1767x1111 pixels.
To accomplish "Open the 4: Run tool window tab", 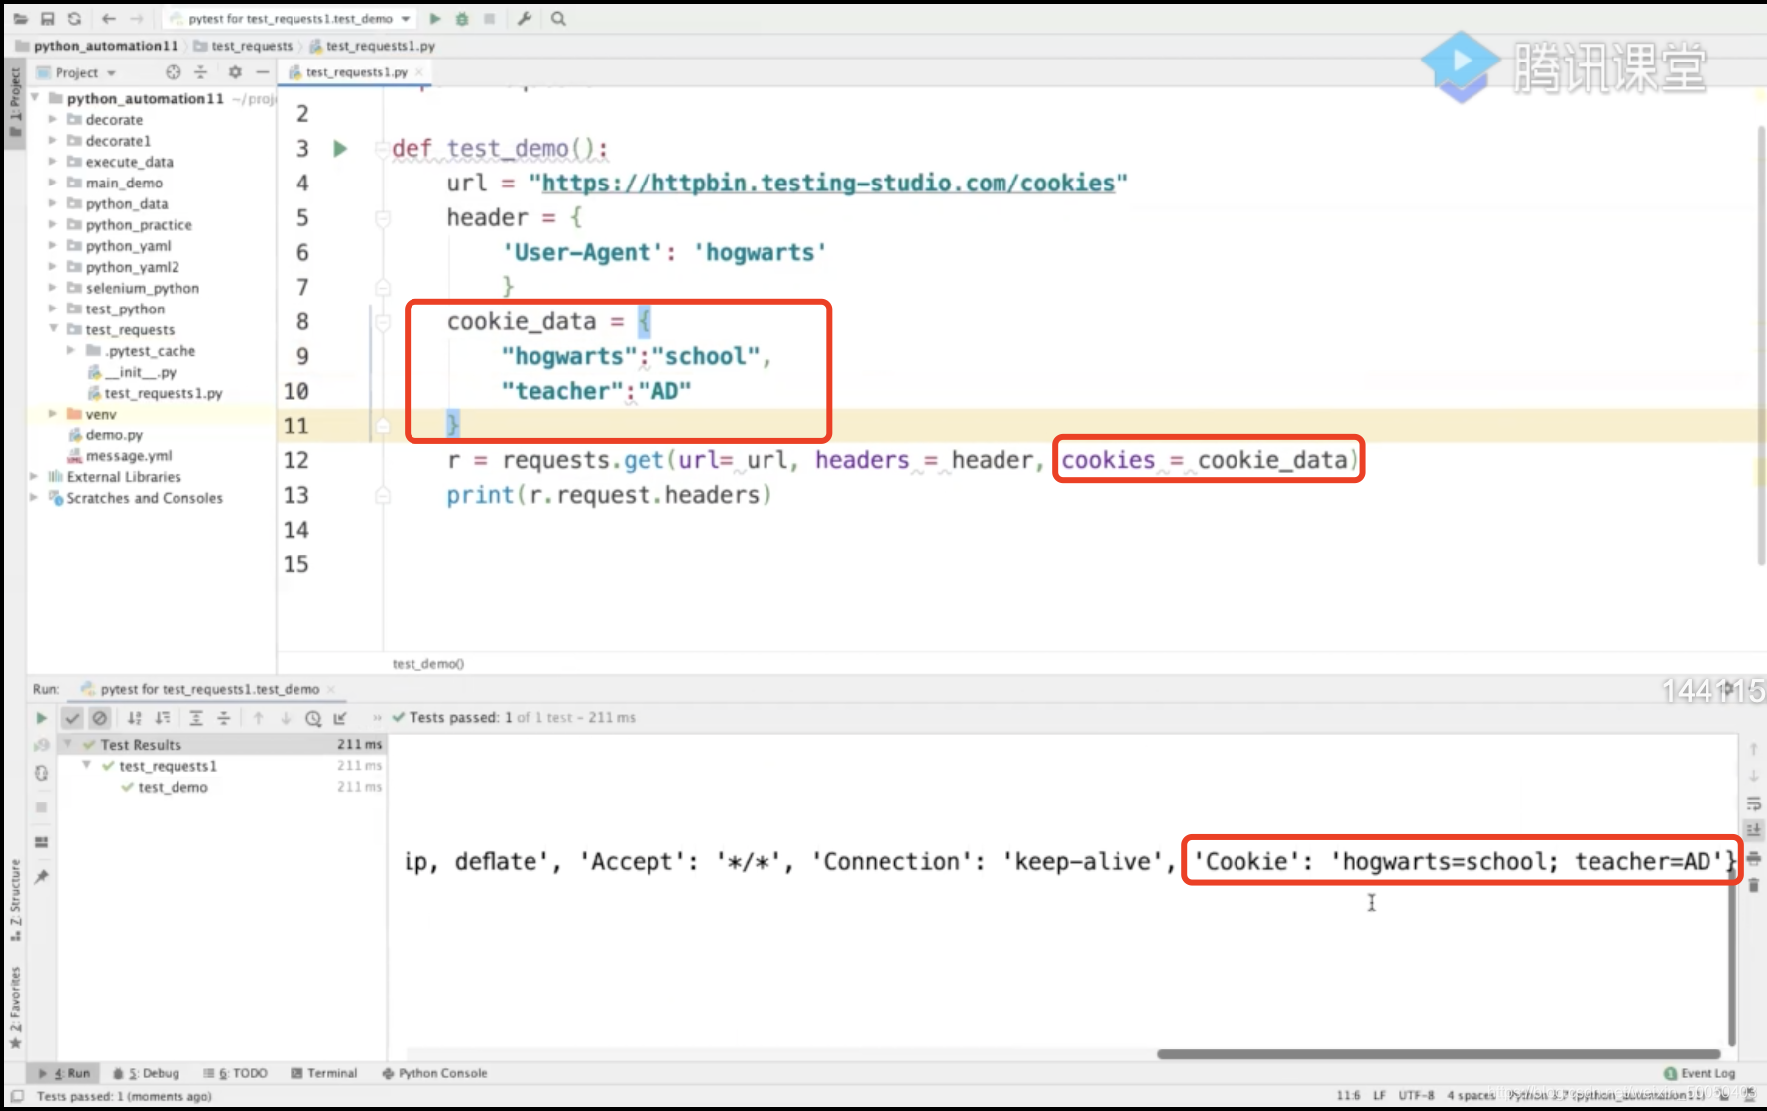I will [x=64, y=1073].
